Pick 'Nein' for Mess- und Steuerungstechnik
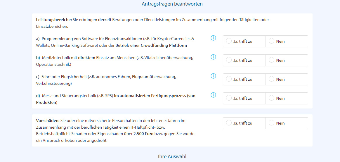Viewport: 340px width, 162px height. pos(287,98)
